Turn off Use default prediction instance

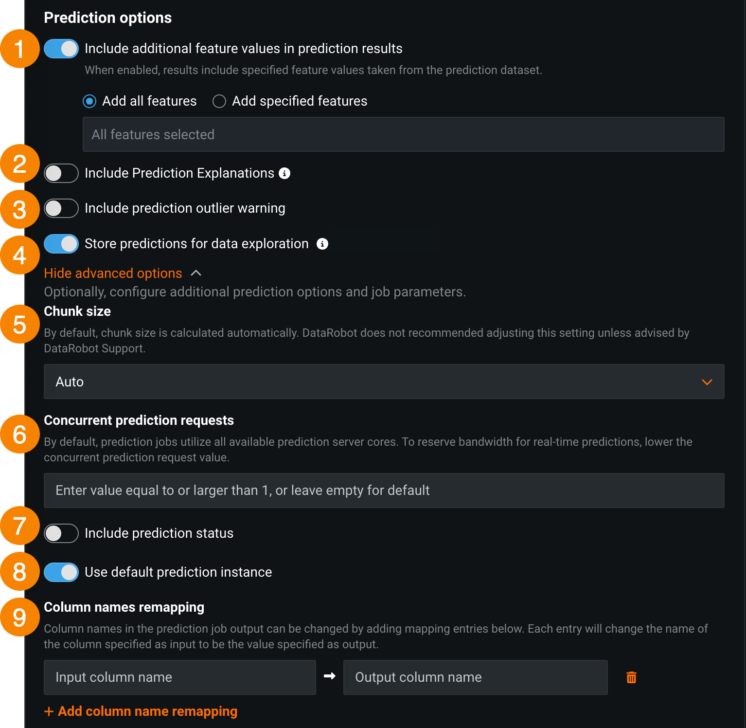pyautogui.click(x=61, y=572)
